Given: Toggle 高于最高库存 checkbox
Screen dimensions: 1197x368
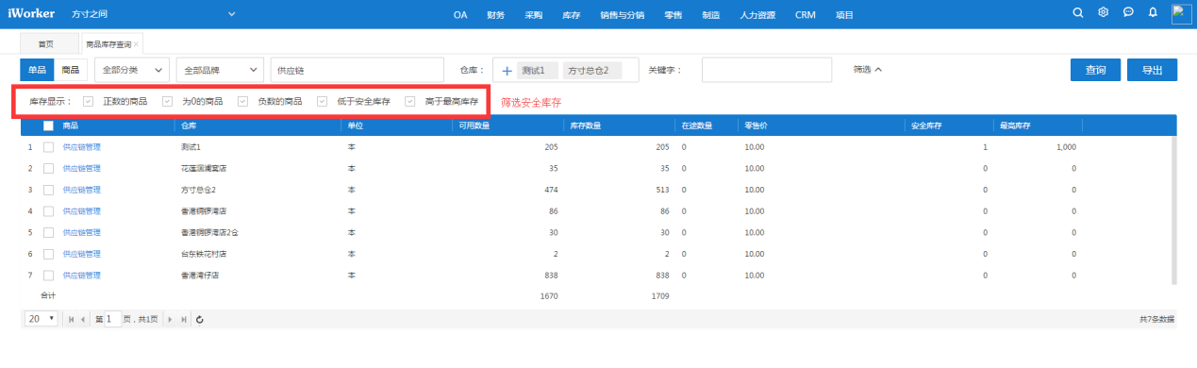Looking at the screenshot, I should tap(410, 101).
